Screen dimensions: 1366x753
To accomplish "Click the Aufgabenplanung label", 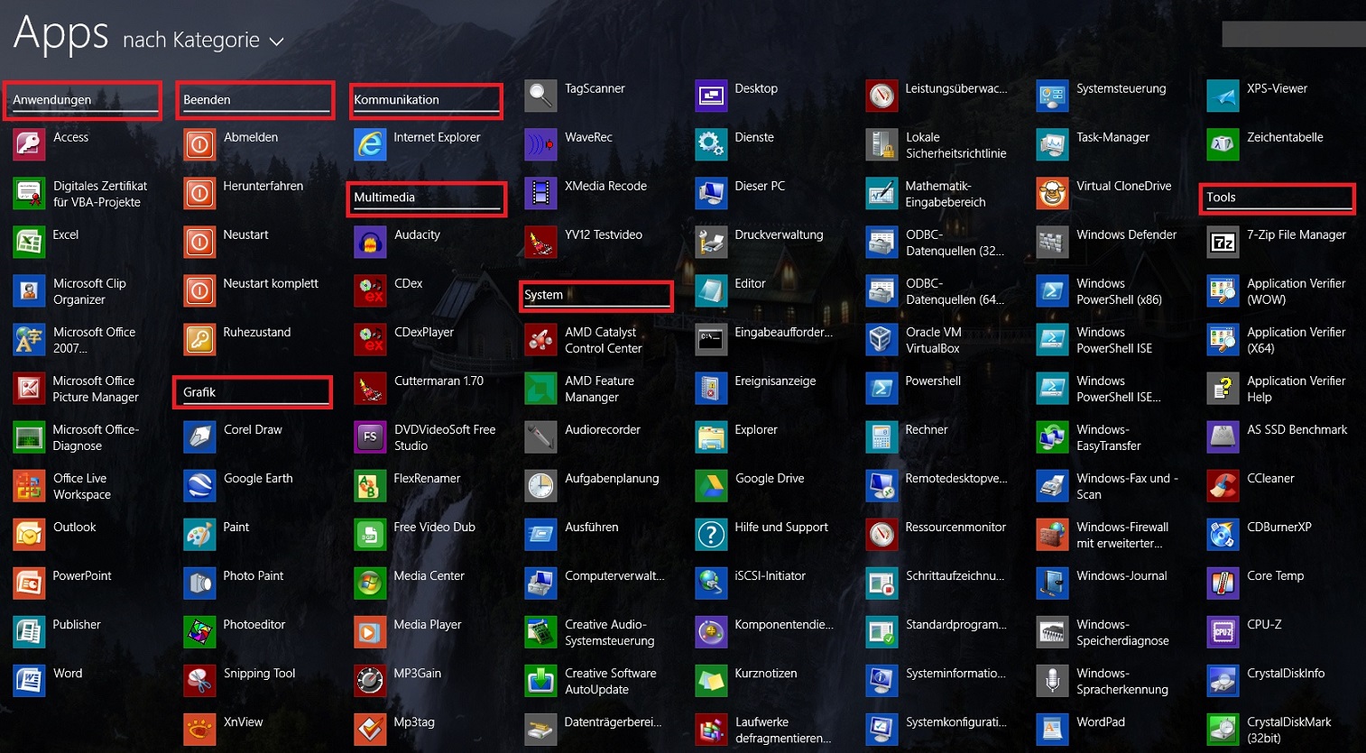I will [x=612, y=478].
